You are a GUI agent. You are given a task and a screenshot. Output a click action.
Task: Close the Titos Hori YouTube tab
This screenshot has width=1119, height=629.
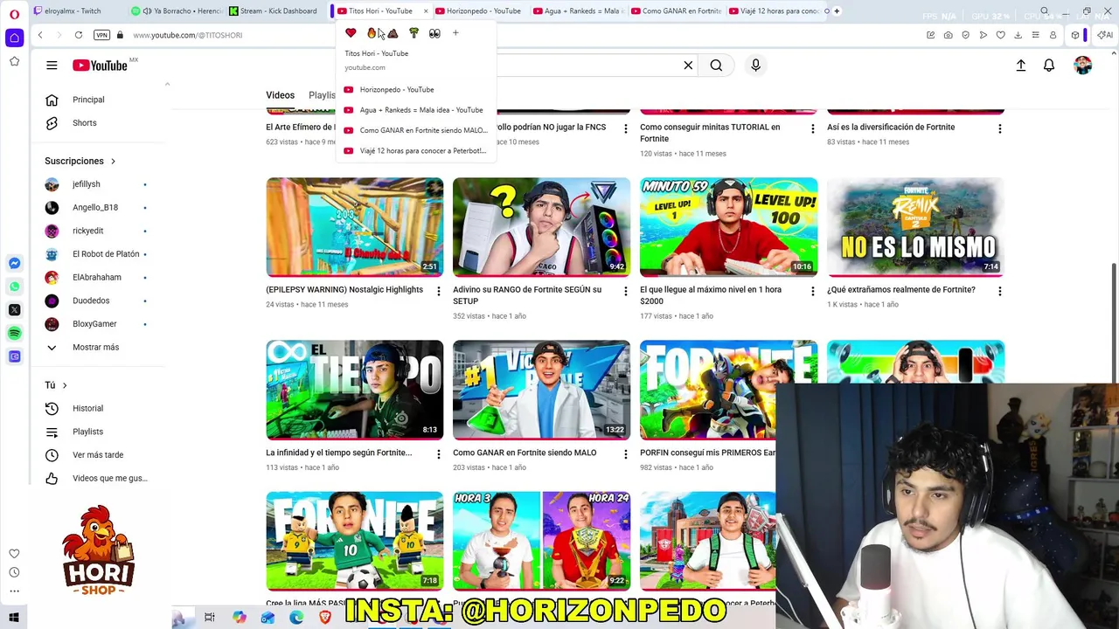click(426, 11)
